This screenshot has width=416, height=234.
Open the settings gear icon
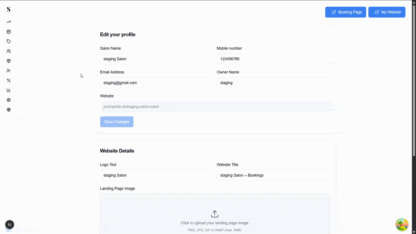tap(8, 100)
